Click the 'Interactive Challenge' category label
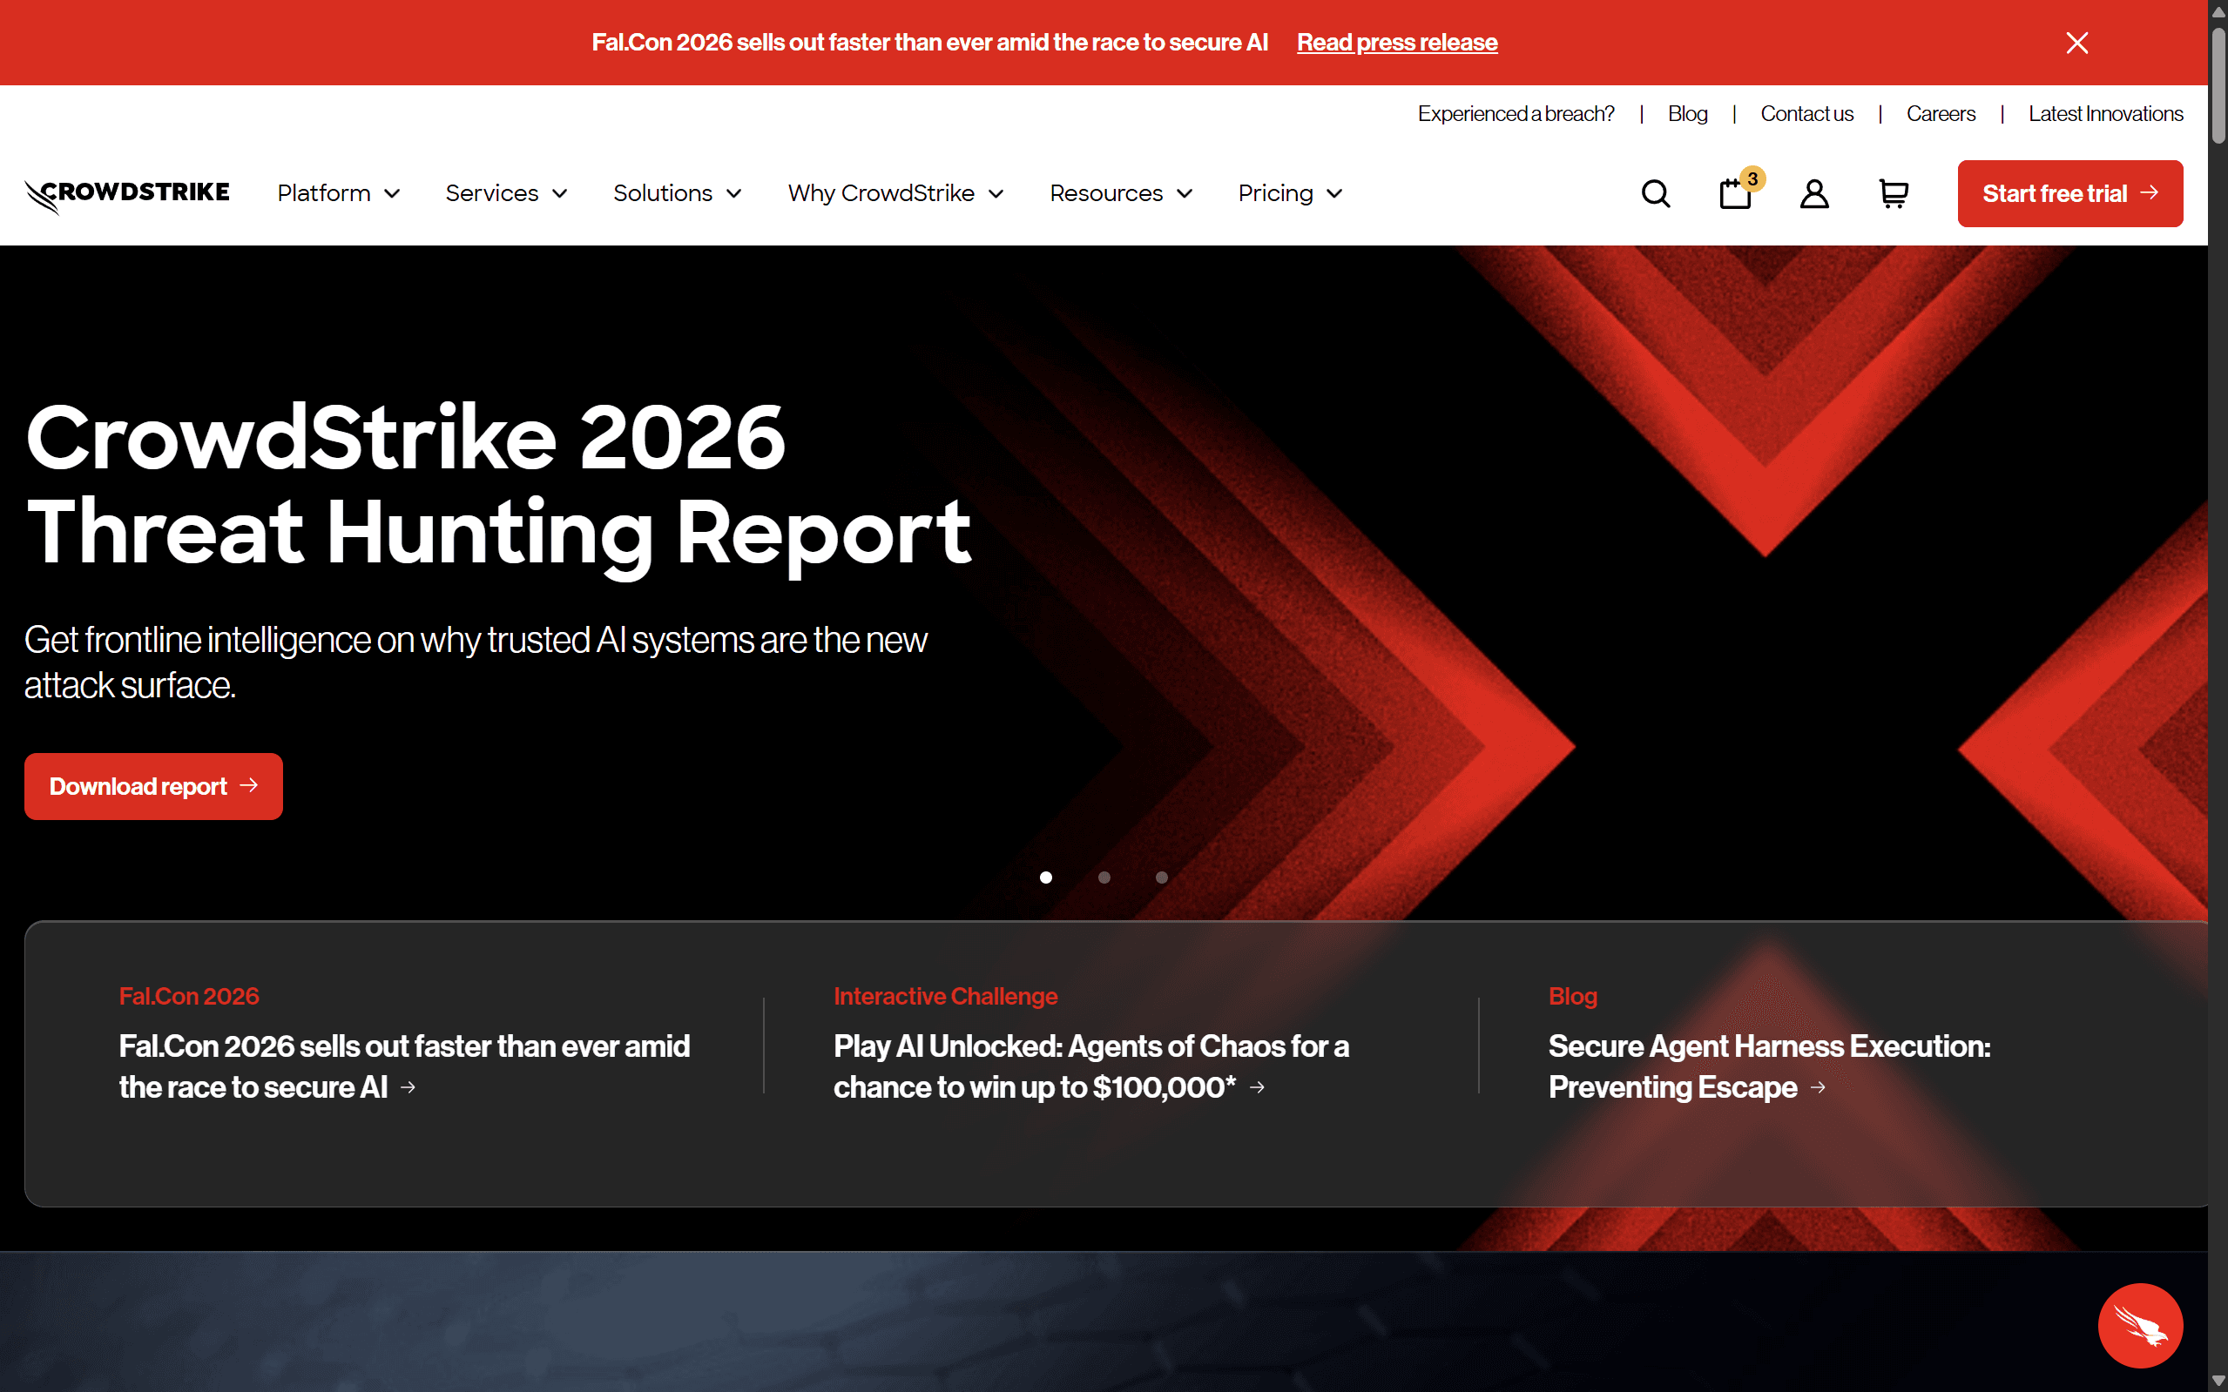The height and width of the screenshot is (1392, 2228). tap(945, 996)
